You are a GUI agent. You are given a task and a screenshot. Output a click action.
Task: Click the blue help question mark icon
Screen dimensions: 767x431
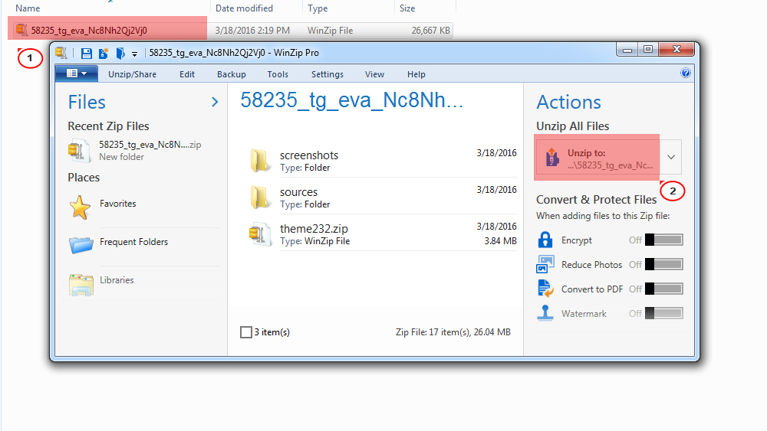(x=686, y=73)
